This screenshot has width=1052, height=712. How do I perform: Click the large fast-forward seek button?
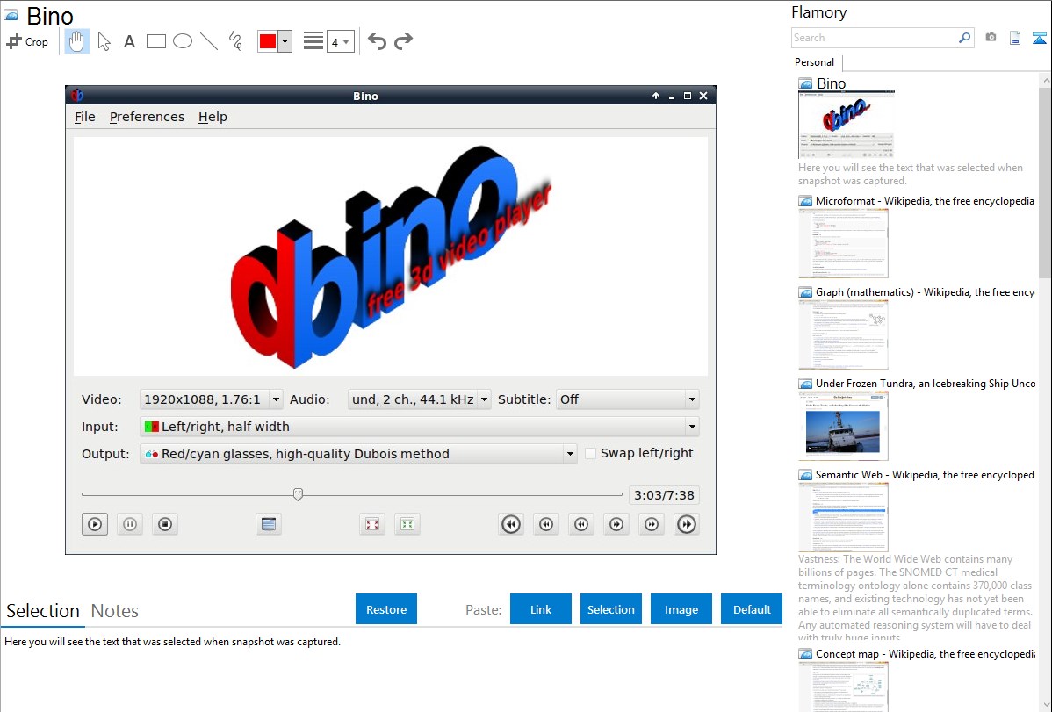click(x=687, y=524)
